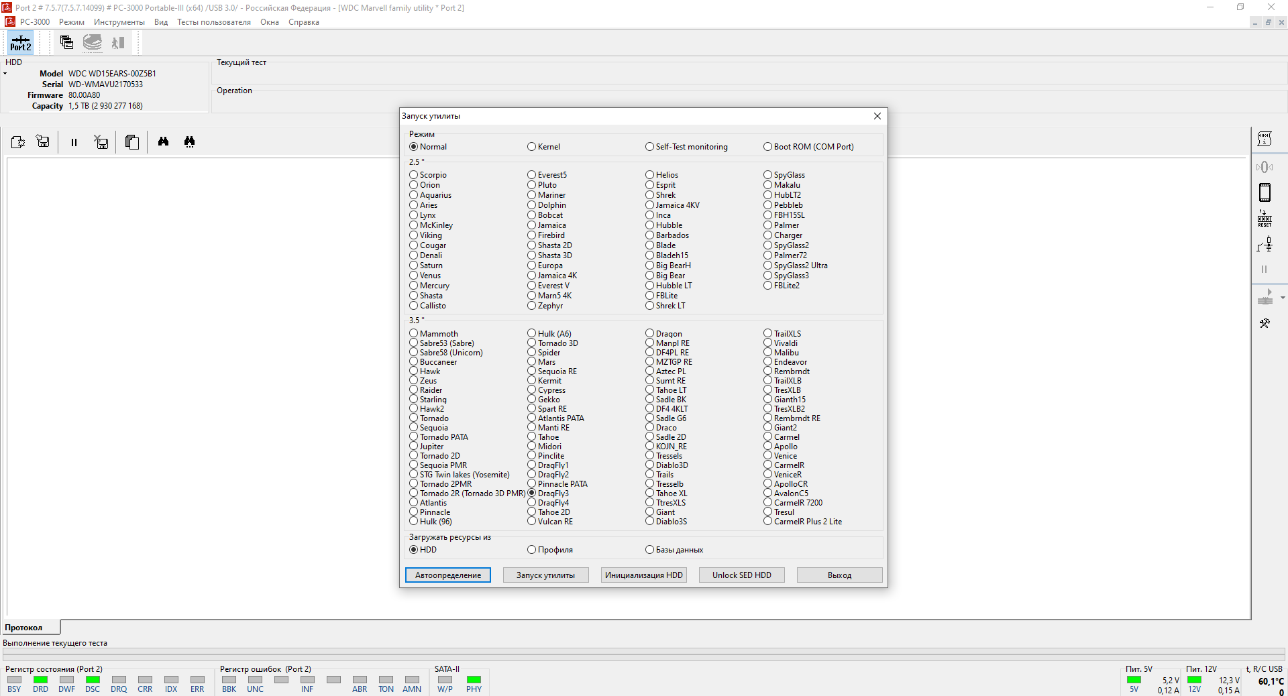
Task: Select the Zephyr family option
Action: point(545,306)
